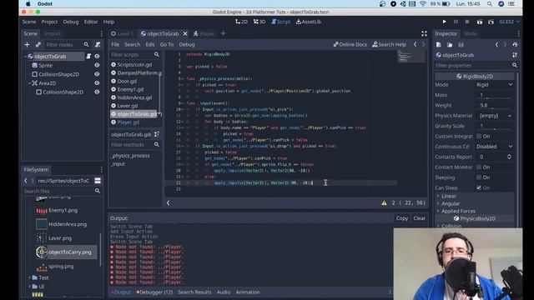Play custom scene icon
534x300 pixels.
coord(491,22)
